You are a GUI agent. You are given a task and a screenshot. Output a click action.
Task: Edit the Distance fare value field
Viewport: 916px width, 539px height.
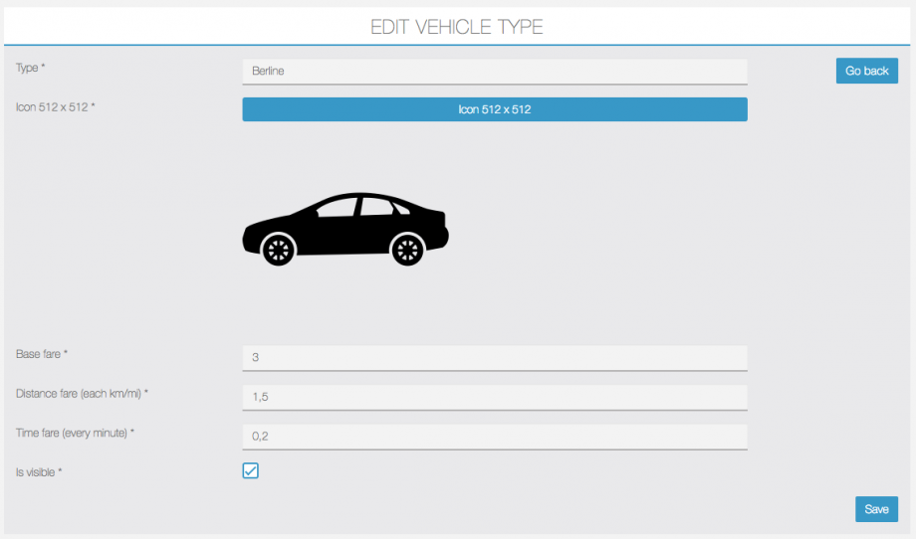pos(494,397)
